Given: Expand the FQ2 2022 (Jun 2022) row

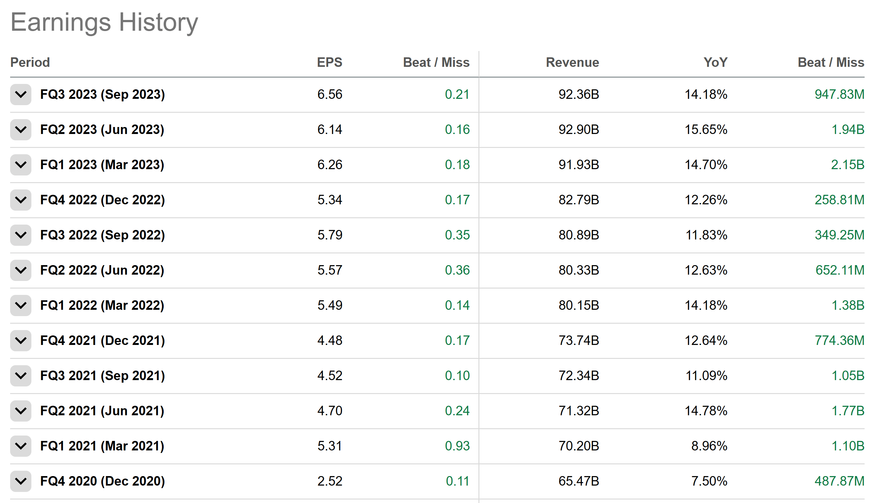Looking at the screenshot, I should [21, 271].
